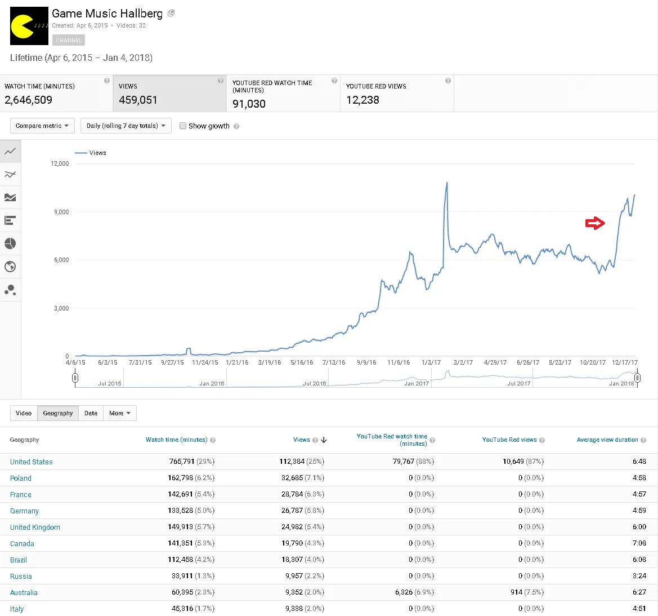
Task: Select YouTube Red Watch Time metric card
Action: click(283, 94)
